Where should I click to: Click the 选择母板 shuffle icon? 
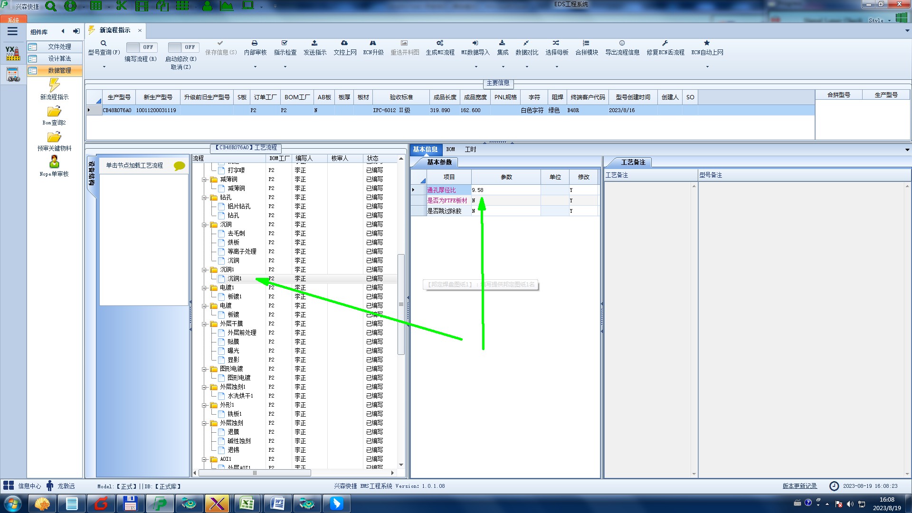tap(556, 43)
